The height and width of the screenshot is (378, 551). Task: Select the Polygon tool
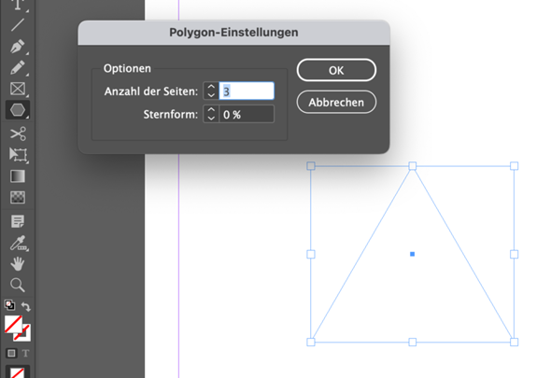pos(17,110)
